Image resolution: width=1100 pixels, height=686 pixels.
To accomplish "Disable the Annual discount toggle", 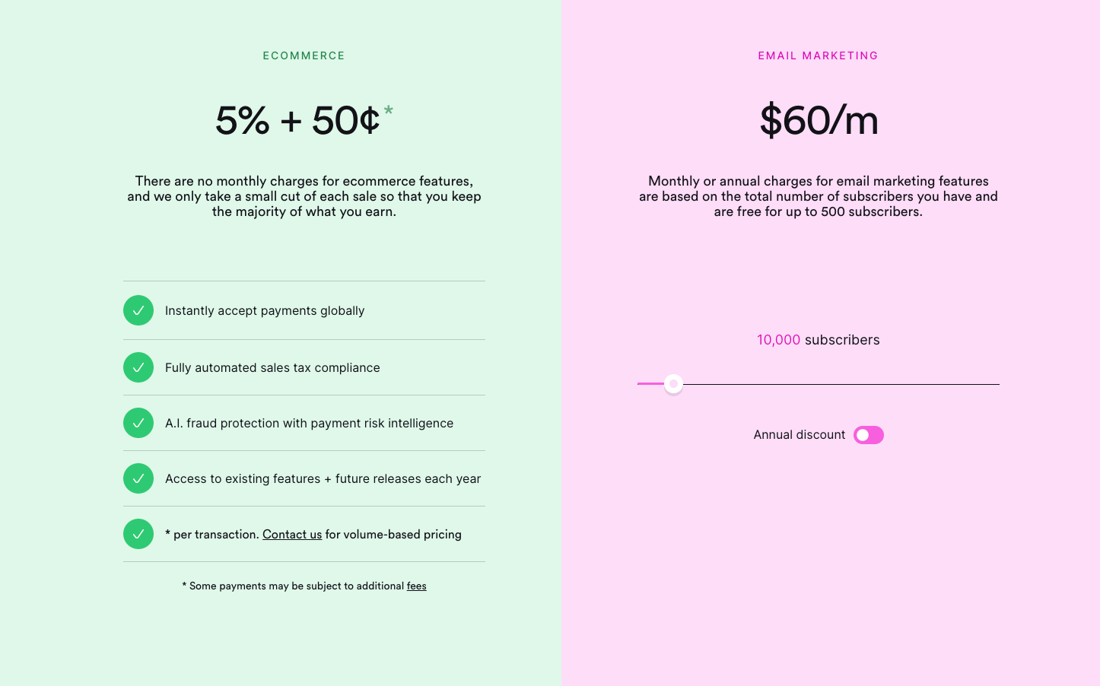I will tap(868, 434).
